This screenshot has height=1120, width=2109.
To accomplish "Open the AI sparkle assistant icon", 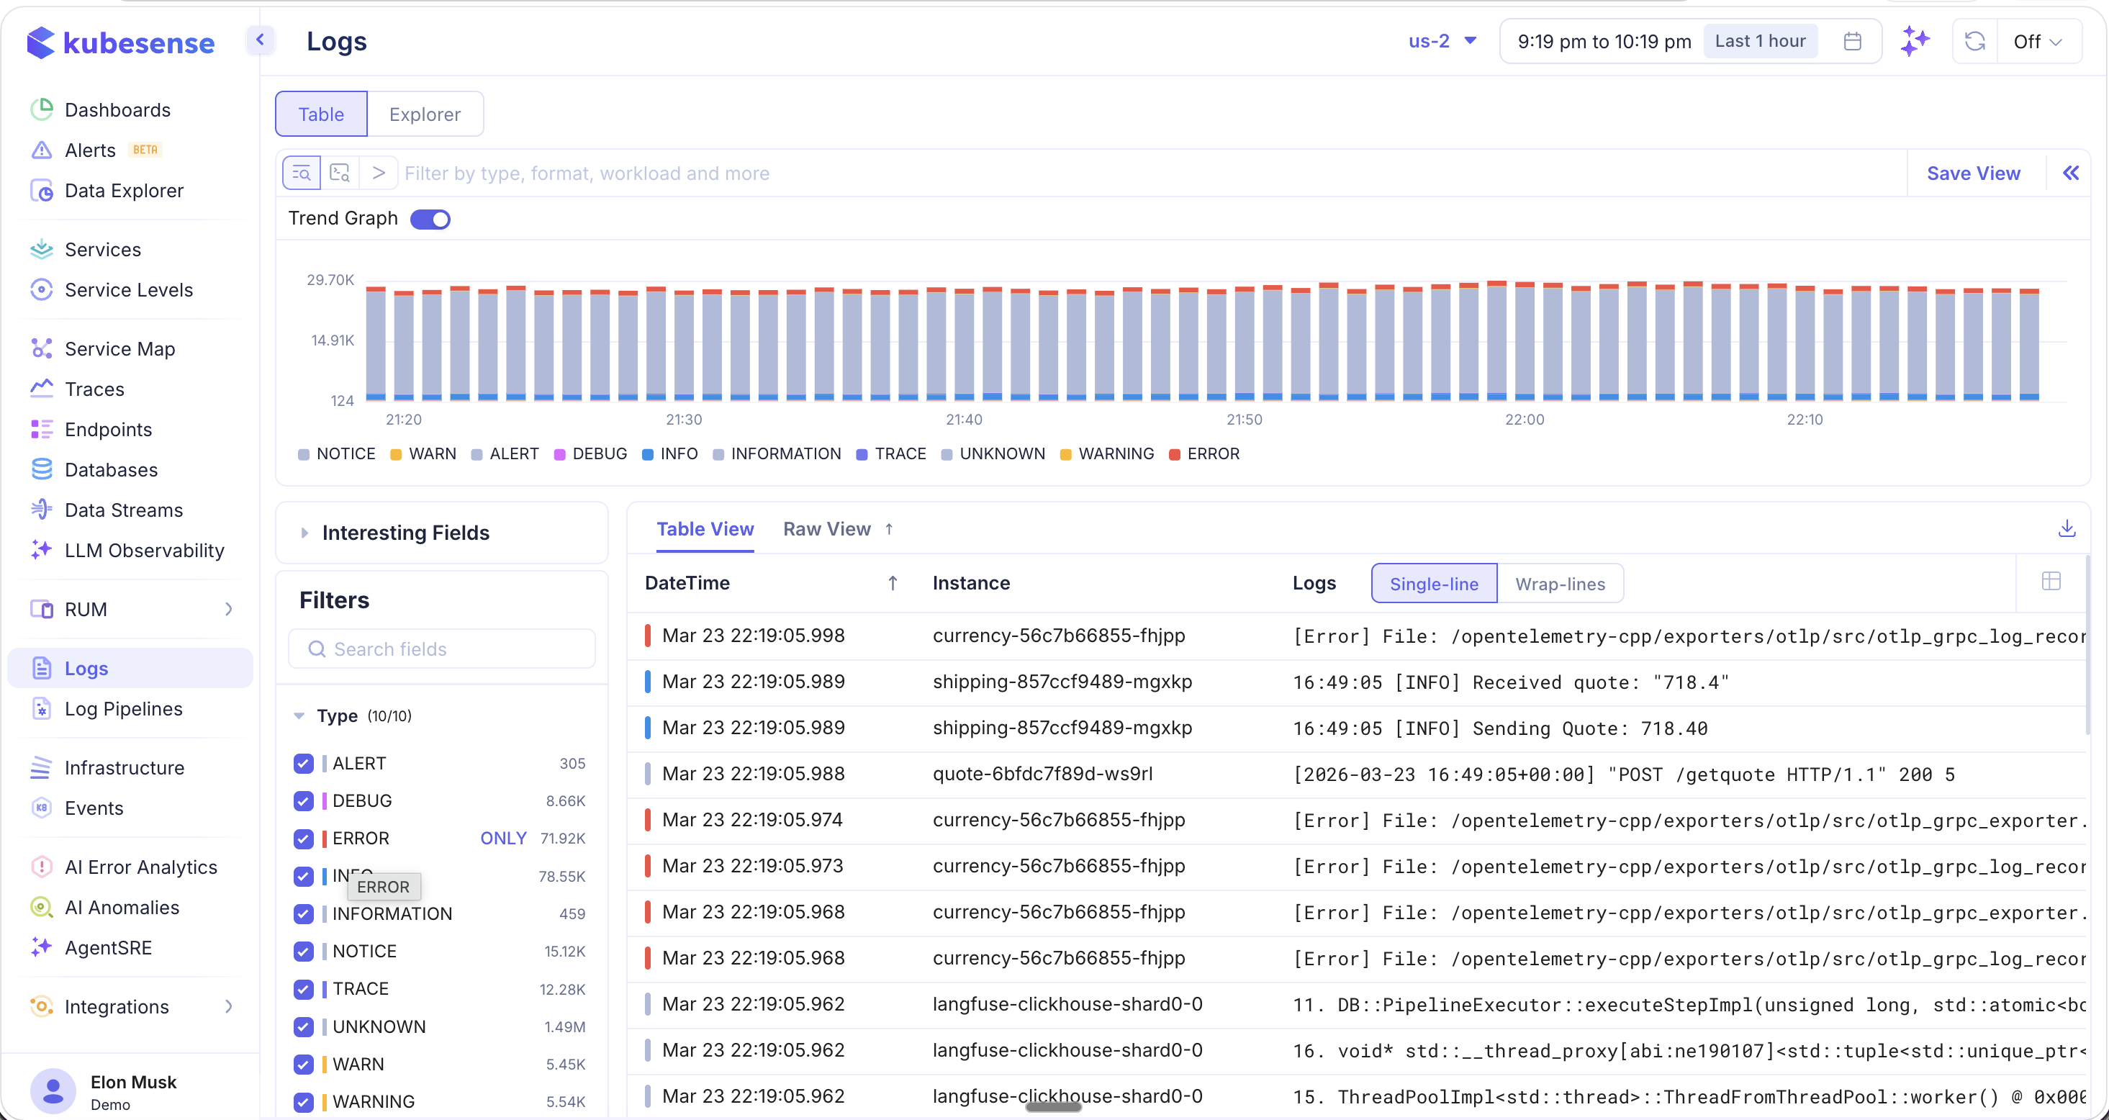I will pos(1915,41).
